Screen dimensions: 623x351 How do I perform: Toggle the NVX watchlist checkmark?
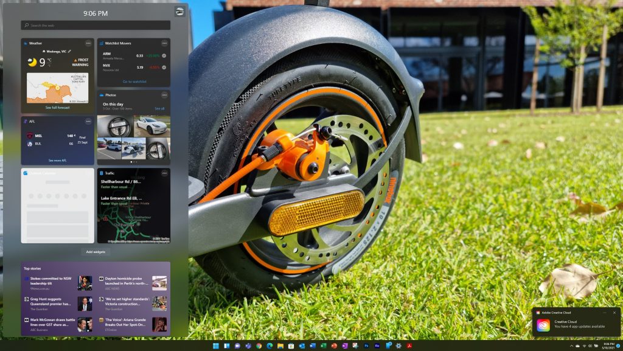(164, 68)
